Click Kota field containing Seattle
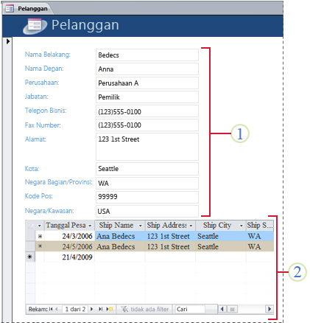 pyautogui.click(x=147, y=169)
